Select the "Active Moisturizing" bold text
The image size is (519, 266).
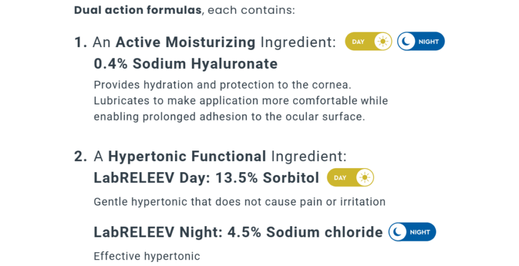click(x=185, y=42)
